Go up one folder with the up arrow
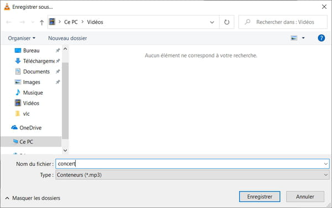Image resolution: width=332 pixels, height=208 pixels. (41, 22)
